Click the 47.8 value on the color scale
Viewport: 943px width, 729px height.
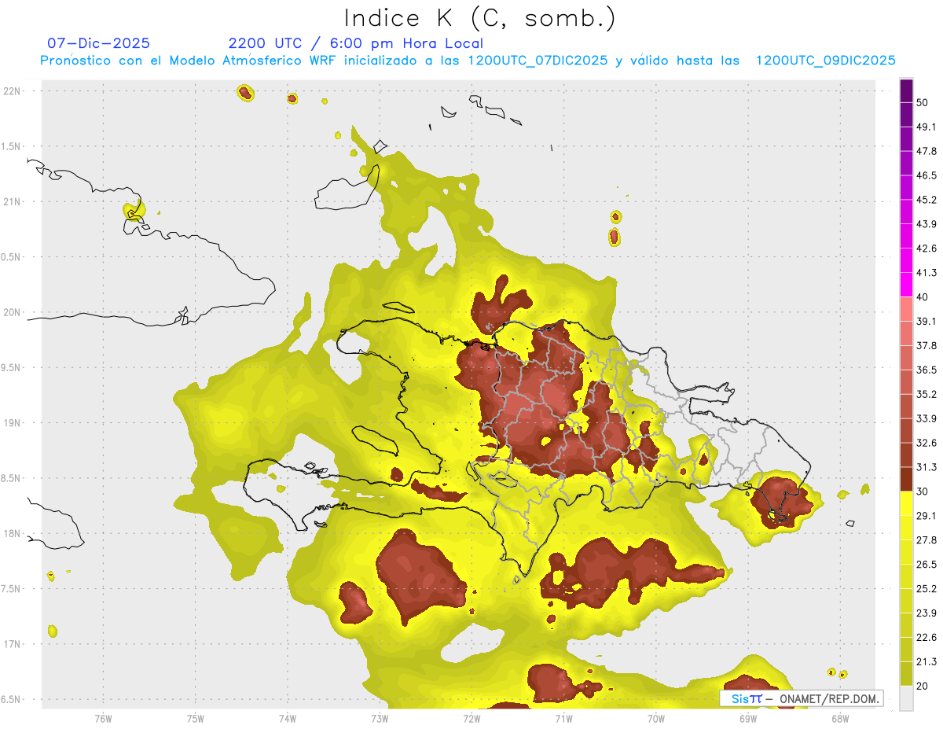[926, 151]
